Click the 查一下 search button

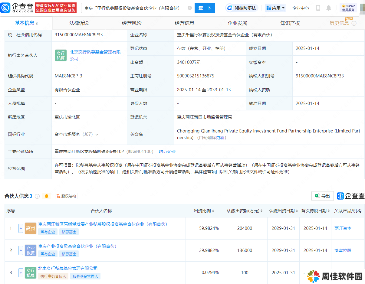click(205, 8)
